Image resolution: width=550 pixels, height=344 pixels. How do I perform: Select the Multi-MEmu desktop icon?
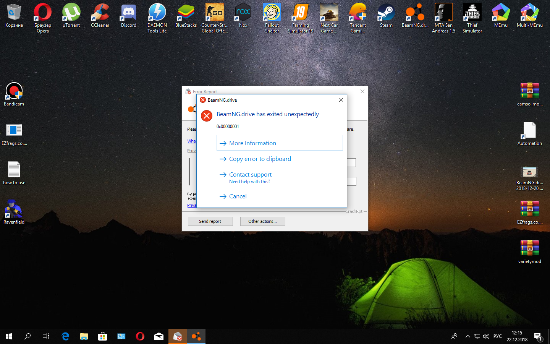point(530,16)
